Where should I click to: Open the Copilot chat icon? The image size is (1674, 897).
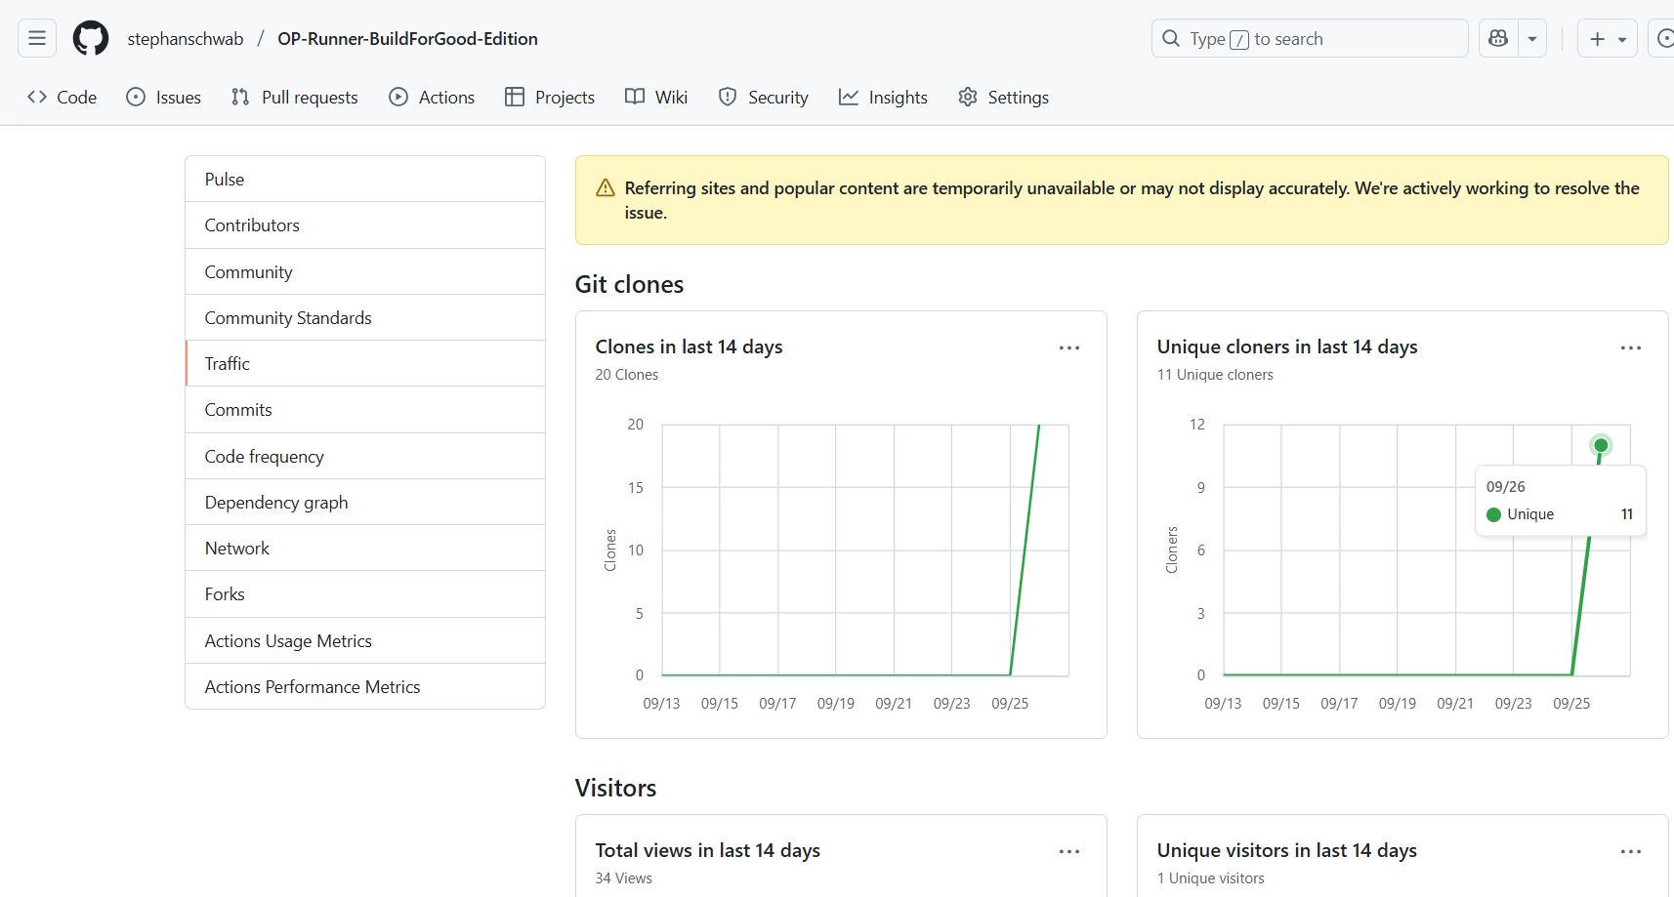pyautogui.click(x=1498, y=39)
